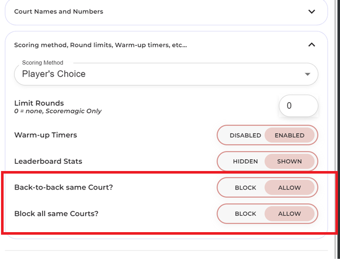Click the Scoring method, Round limits header
This screenshot has height=265, width=340.
pyautogui.click(x=101, y=45)
